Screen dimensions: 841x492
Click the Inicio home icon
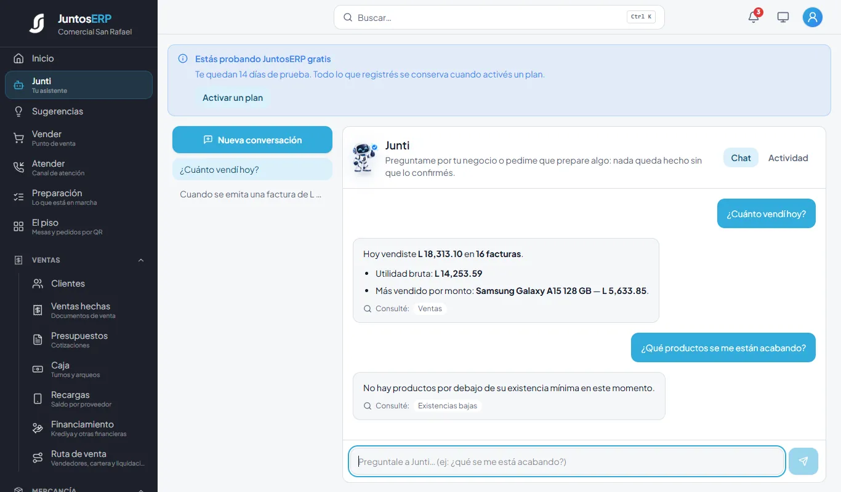18,58
